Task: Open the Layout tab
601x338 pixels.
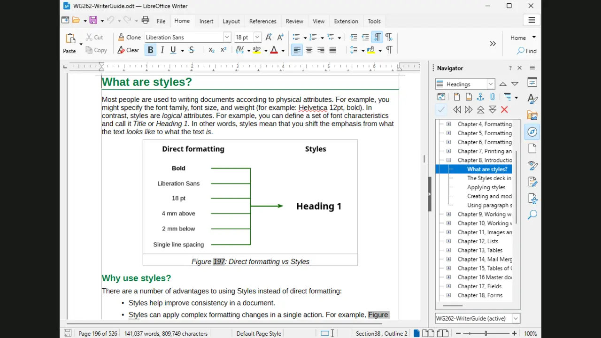Action: pos(231,21)
